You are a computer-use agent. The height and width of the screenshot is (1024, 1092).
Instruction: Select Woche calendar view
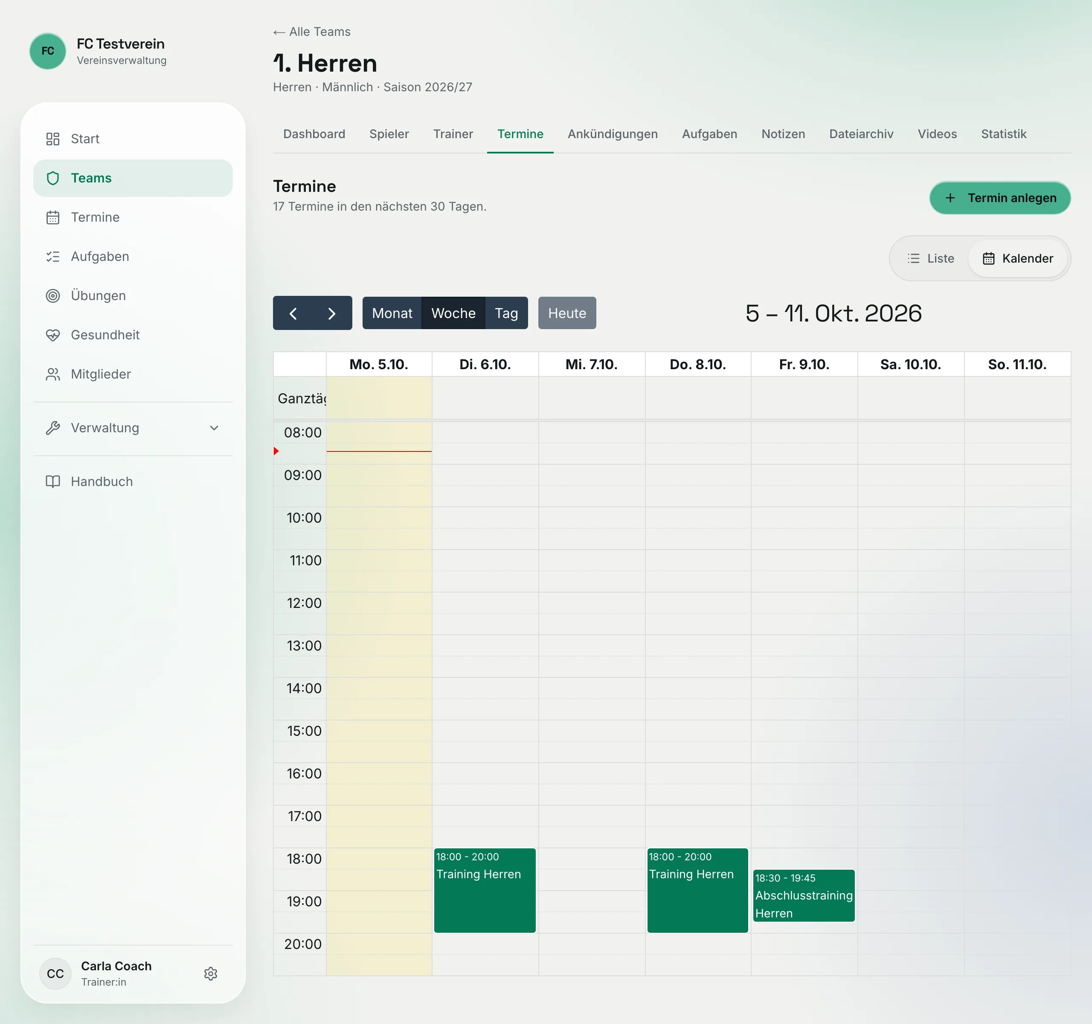click(x=453, y=313)
